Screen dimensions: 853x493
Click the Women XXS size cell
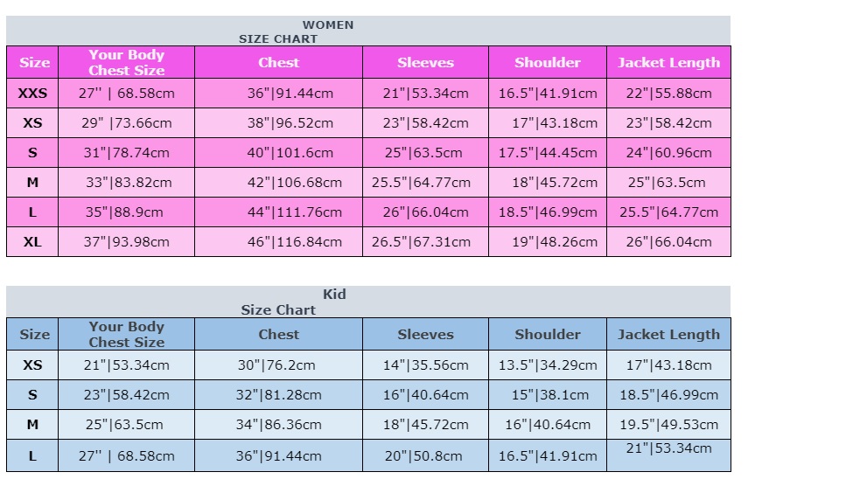(32, 93)
